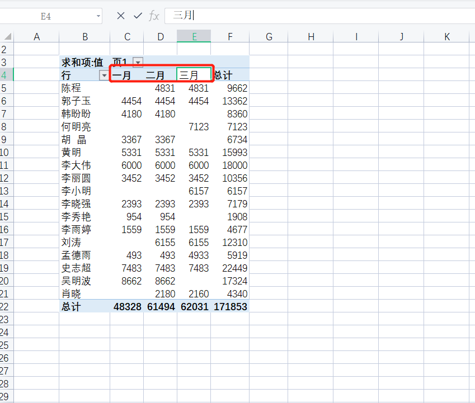Select column K header
Viewport: 475px width, 403px height.
tap(446, 36)
